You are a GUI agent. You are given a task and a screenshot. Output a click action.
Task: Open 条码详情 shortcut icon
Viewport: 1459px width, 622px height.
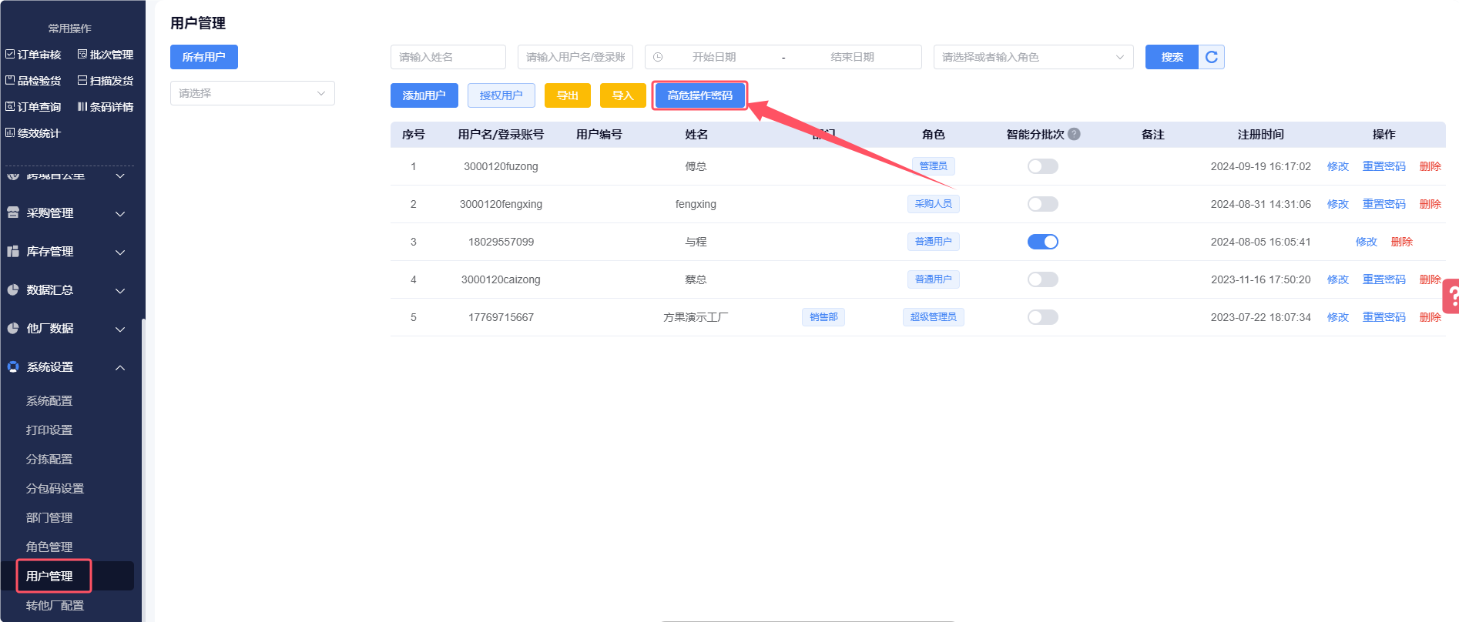coord(82,106)
